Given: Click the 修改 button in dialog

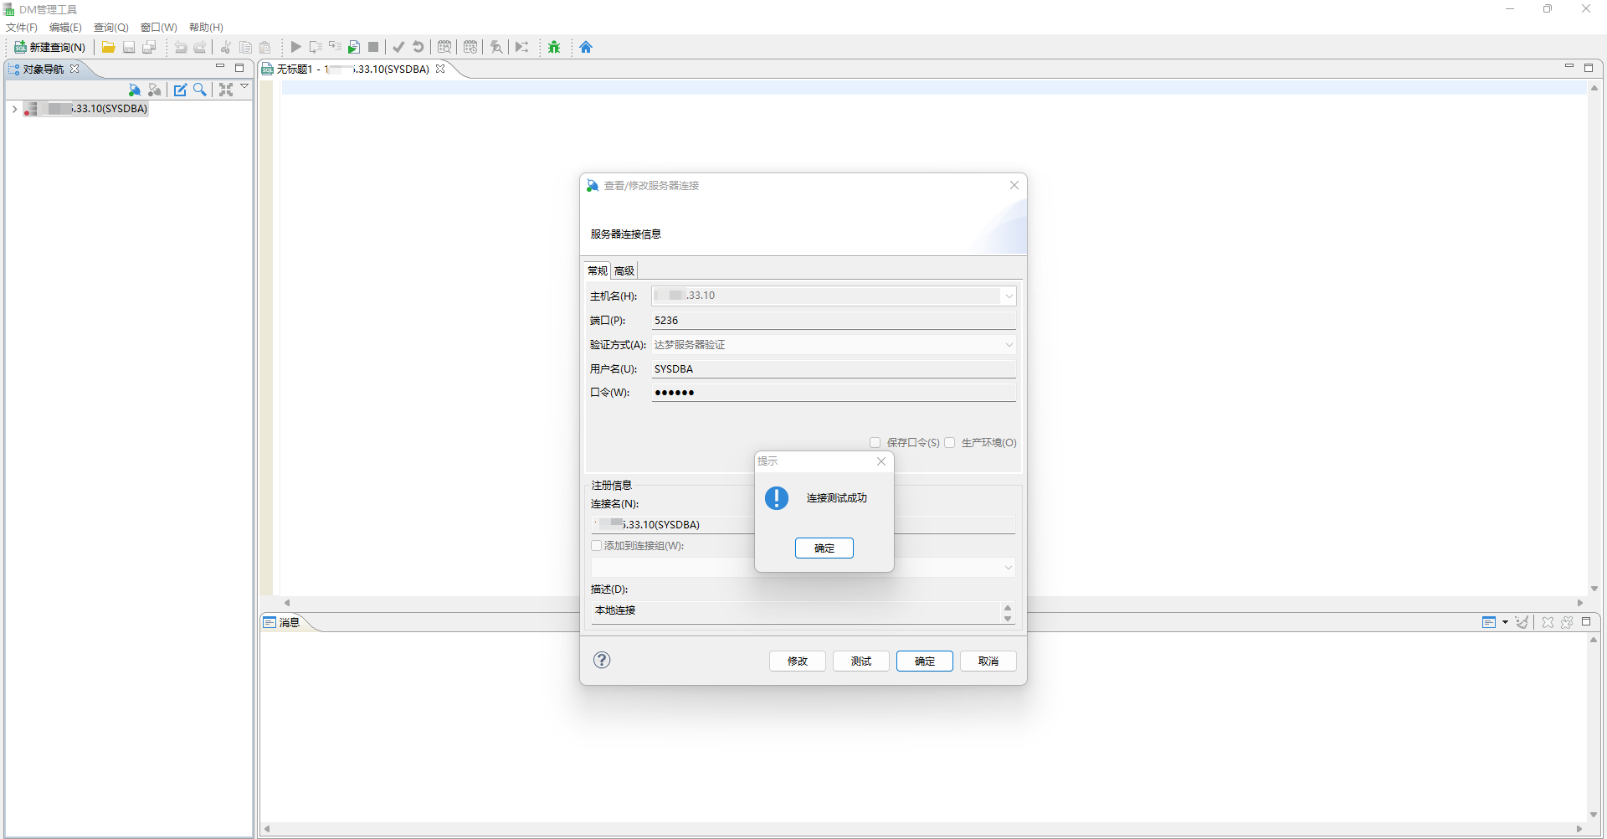Looking at the screenshot, I should point(798,661).
